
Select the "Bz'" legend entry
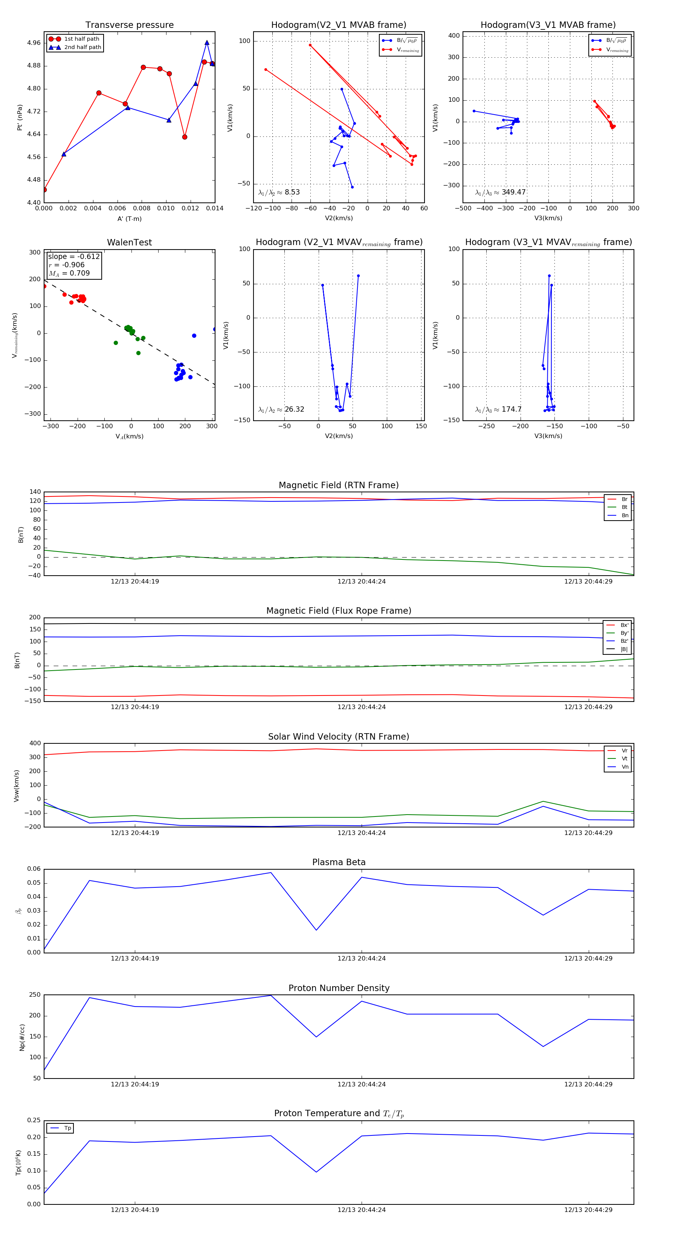617,641
